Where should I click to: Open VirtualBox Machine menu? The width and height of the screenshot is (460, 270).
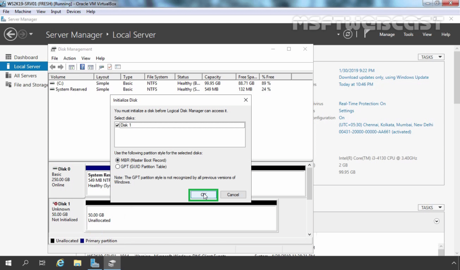[23, 11]
